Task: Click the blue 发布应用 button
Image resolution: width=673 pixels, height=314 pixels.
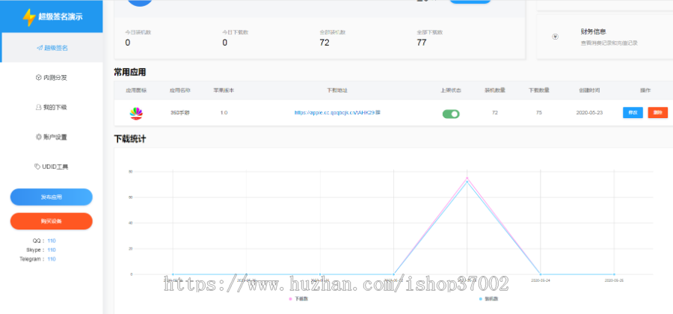Action: click(52, 197)
